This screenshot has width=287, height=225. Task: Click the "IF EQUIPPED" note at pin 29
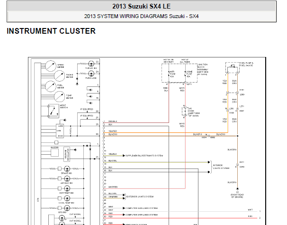tap(87, 109)
